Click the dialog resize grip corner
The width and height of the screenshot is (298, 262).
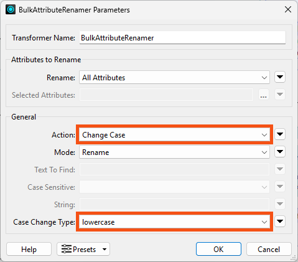[293, 258]
